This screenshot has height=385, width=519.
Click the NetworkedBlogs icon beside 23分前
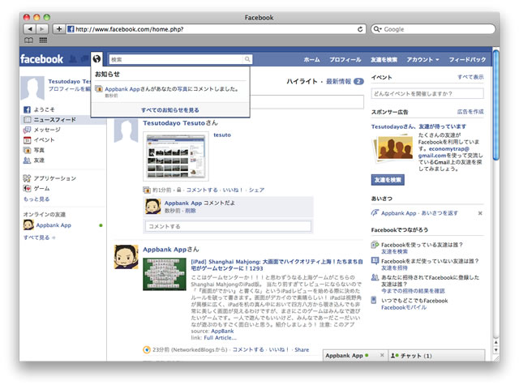pos(146,349)
